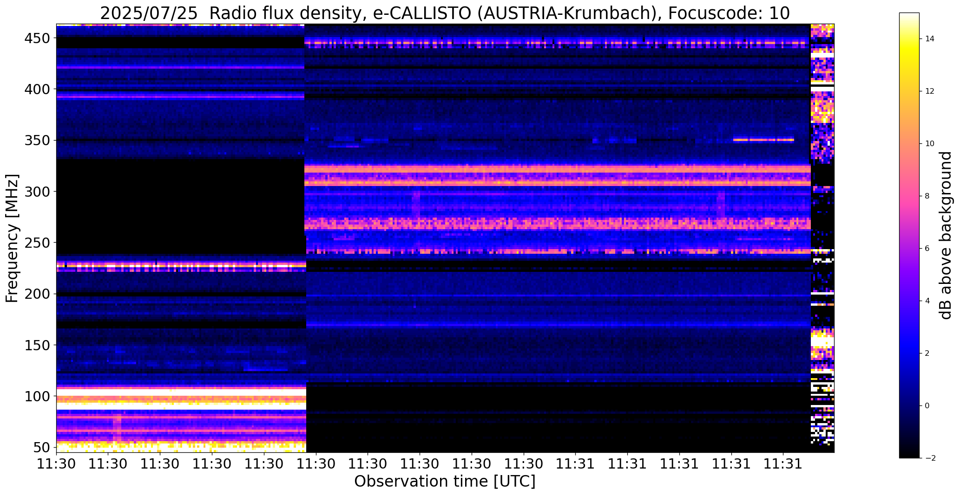Click the 450 frequency tick label
960x495 pixels.
pyautogui.click(x=36, y=38)
